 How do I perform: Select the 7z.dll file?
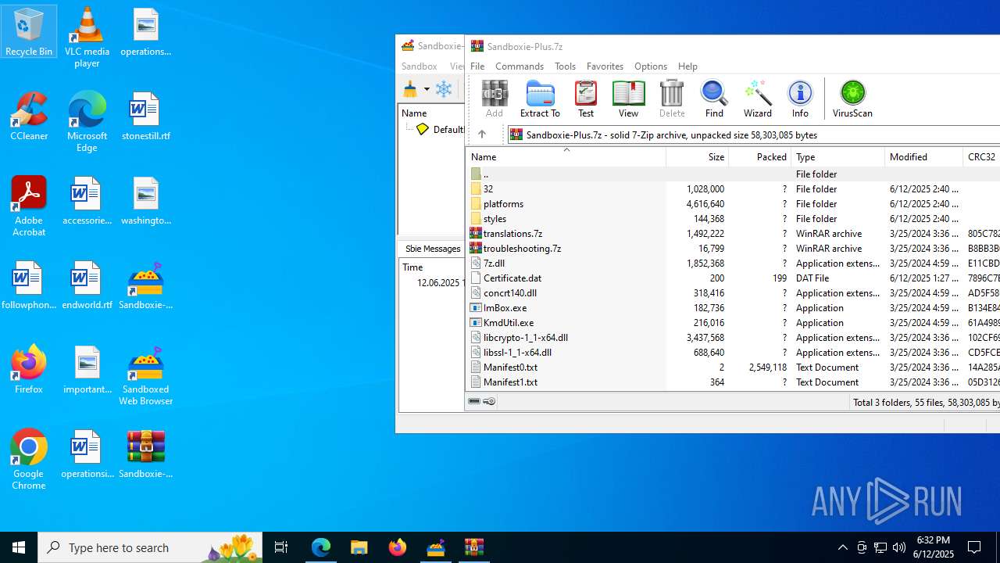[733, 263]
